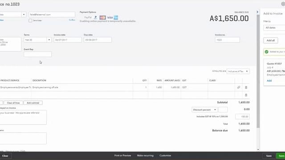Open the customer name dropdown

pos(24,15)
